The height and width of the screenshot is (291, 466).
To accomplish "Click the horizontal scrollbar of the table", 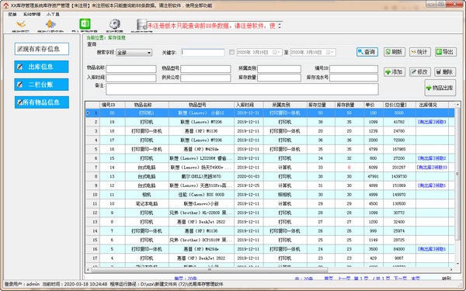I will pos(210,269).
